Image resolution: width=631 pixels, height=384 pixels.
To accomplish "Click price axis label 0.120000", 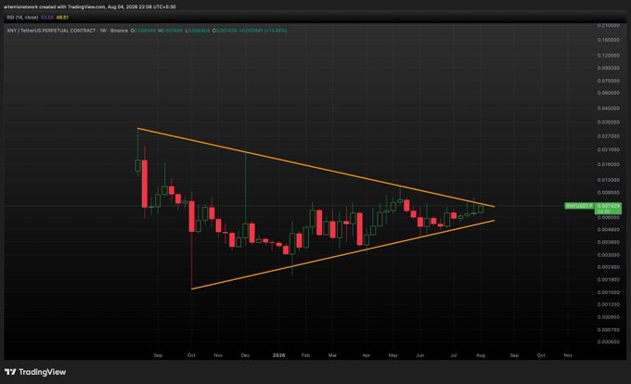I will [609, 56].
